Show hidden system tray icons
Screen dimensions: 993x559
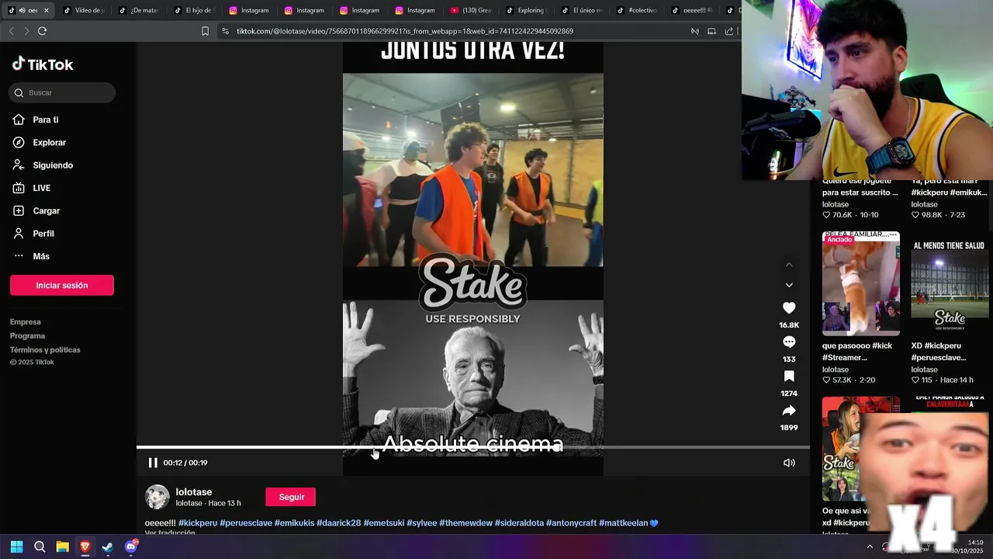(870, 547)
